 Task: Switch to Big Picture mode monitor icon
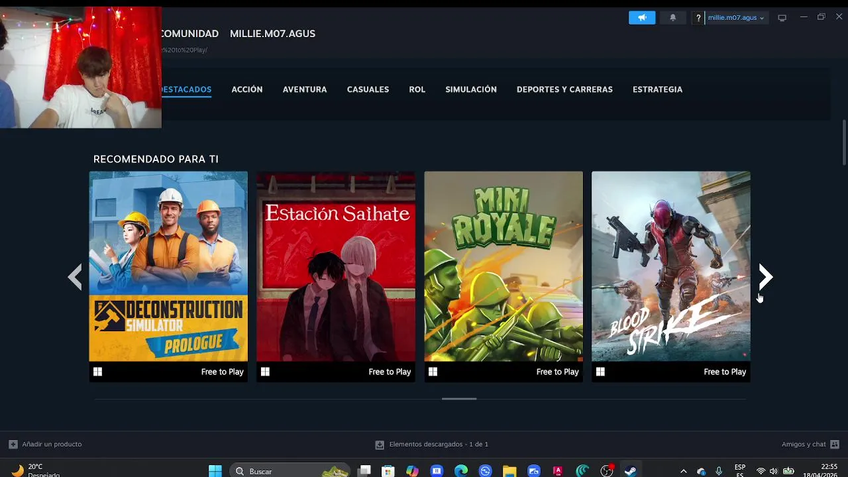pos(782,18)
